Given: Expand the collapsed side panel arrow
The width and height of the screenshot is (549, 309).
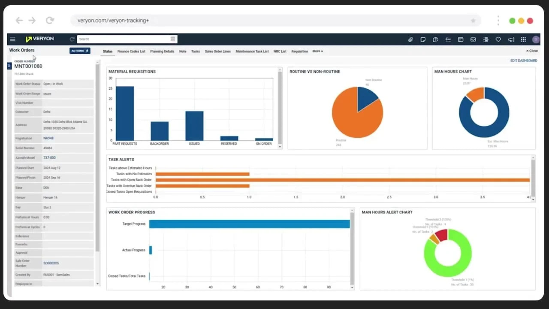Looking at the screenshot, I should pos(9,66).
